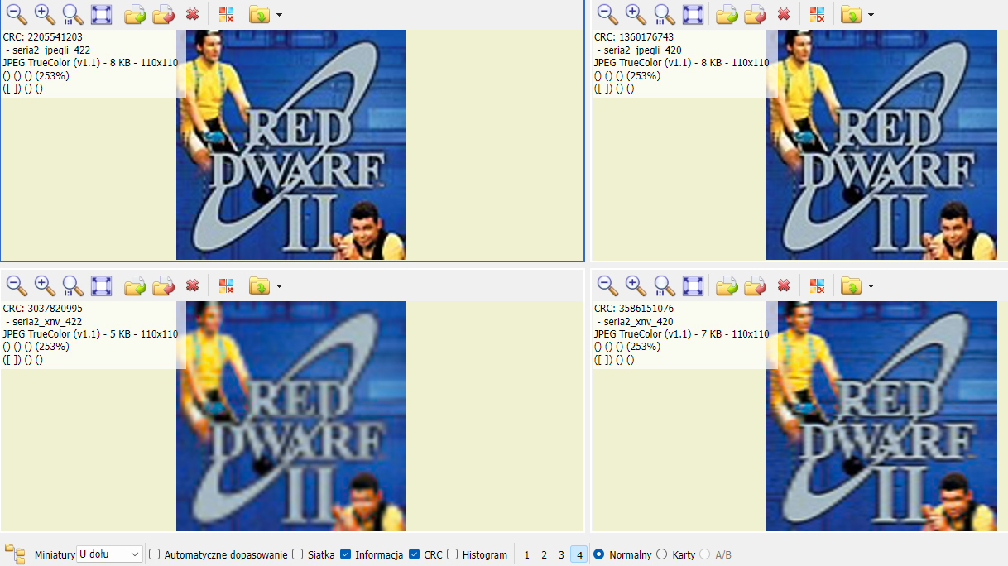Click green-arrow folder icon in seria2_jpegli_420 pane
Image resolution: width=1008 pixels, height=566 pixels.
[727, 14]
